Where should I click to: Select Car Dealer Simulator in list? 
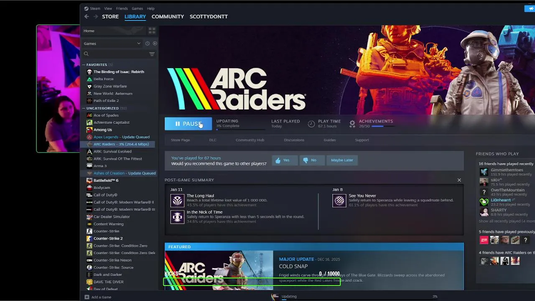click(112, 217)
